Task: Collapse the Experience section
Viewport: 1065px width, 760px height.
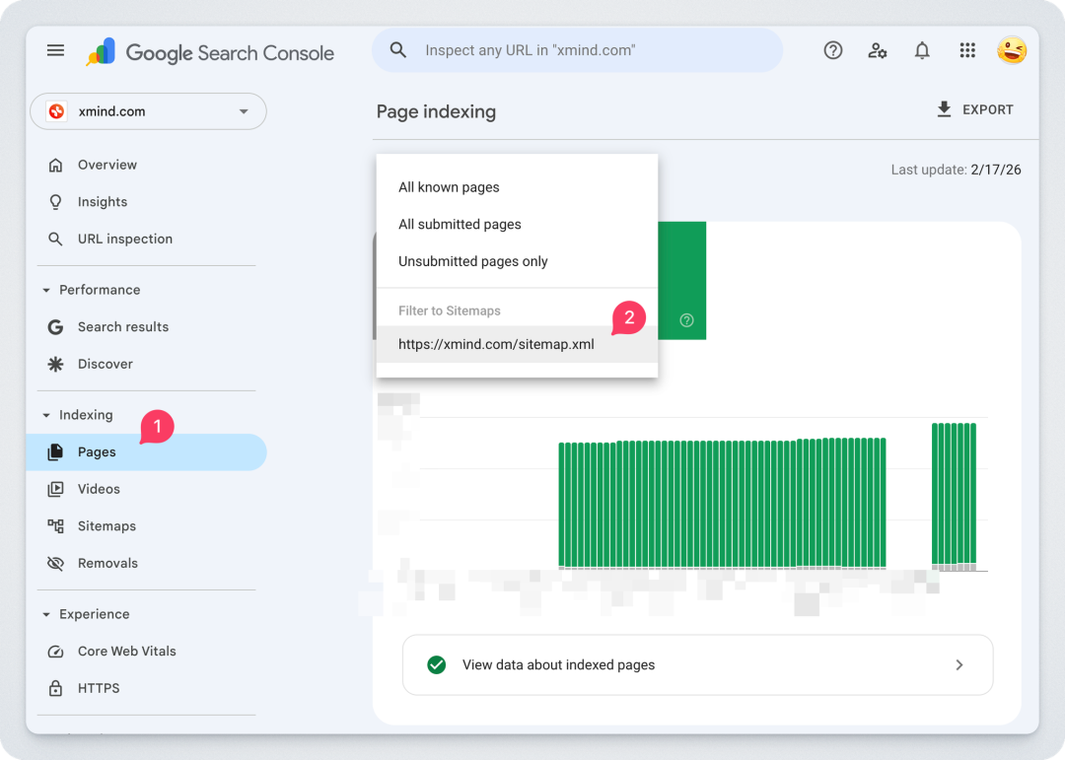Action: tap(46, 615)
